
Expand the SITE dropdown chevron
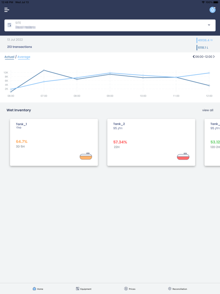click(x=209, y=25)
